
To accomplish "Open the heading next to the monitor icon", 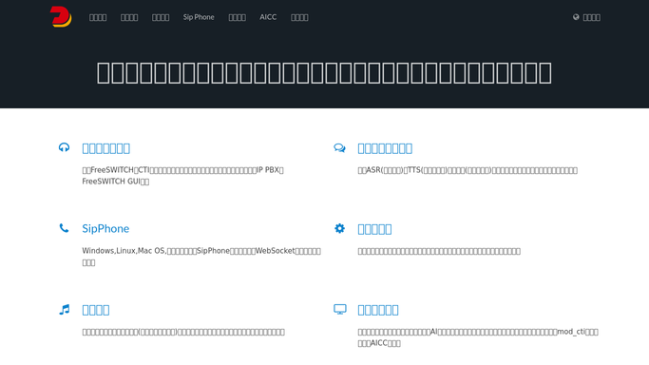I will [378, 310].
